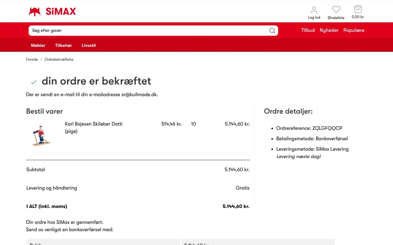This screenshot has height=245, width=393.
Task: Open the shopping cart bag icon
Action: (x=358, y=9)
